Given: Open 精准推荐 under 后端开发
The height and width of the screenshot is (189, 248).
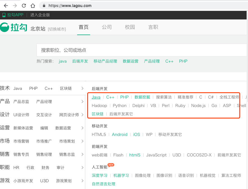Looking at the screenshot, I should tap(185, 97).
